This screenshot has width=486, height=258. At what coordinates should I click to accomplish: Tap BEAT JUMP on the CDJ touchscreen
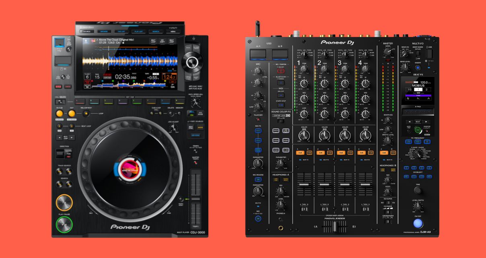171,41
